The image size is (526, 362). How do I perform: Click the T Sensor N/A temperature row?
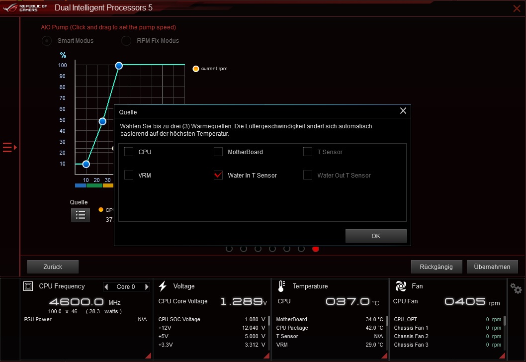point(330,336)
